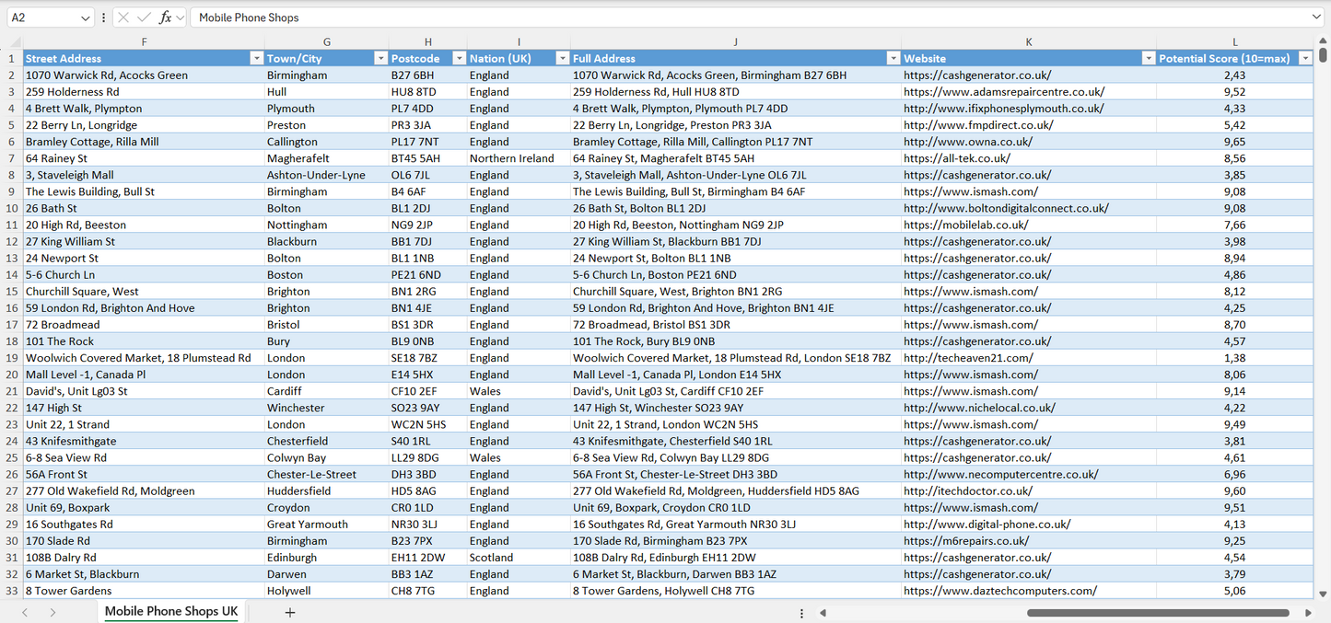
Task: Select the Mobile Phone Shops UK sheet tab
Action: [169, 611]
